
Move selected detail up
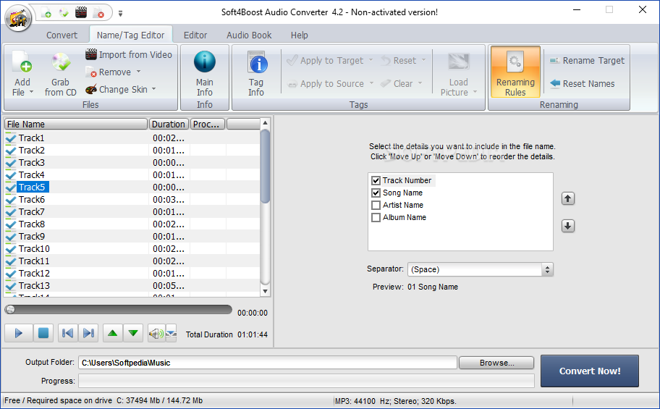[x=568, y=198]
